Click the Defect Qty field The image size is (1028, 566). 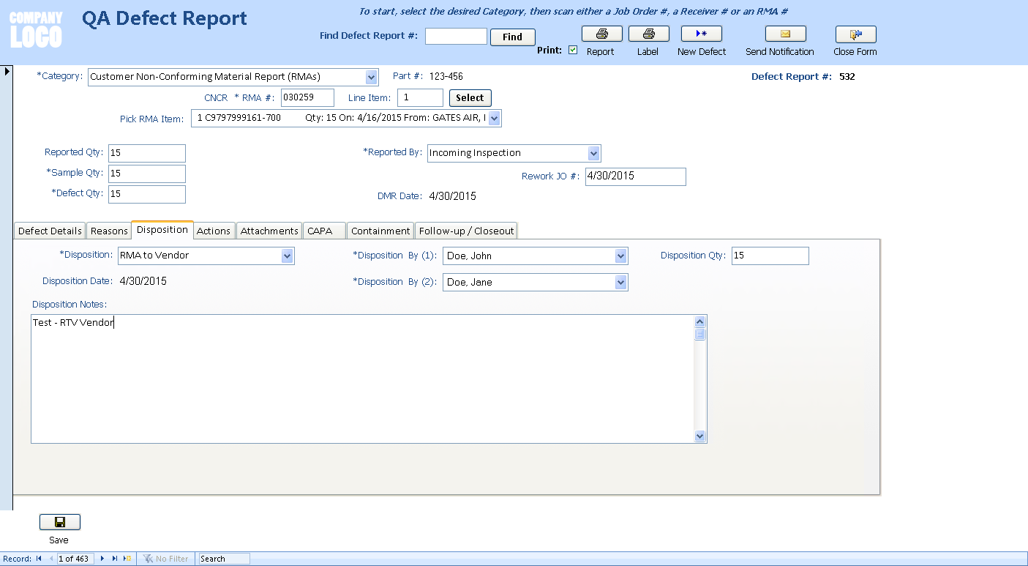(x=147, y=194)
